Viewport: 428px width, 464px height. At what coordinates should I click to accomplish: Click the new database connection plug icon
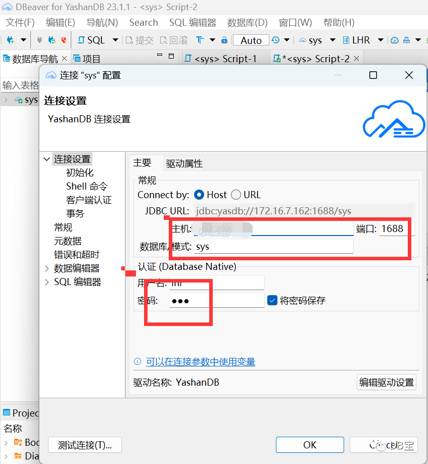[x=11, y=40]
